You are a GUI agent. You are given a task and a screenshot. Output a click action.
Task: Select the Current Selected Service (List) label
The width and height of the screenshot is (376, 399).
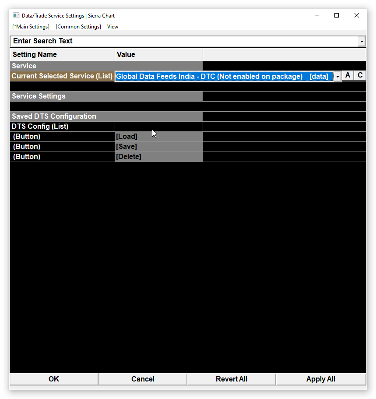pos(62,76)
